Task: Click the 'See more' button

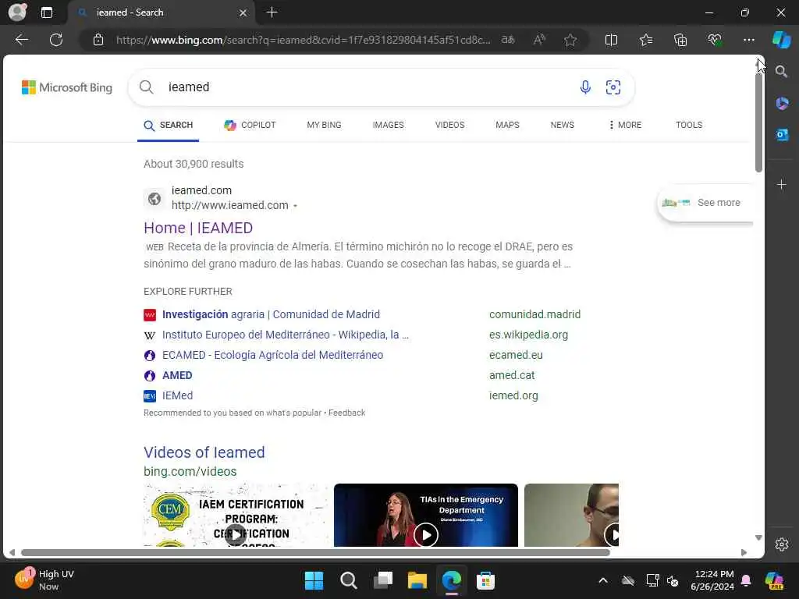Action: [x=705, y=203]
